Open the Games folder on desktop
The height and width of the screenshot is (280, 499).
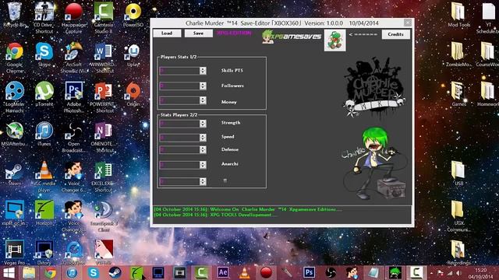[x=458, y=94]
